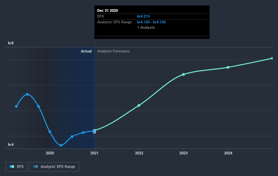Click the Analysts Forecasts section label

click(x=113, y=51)
